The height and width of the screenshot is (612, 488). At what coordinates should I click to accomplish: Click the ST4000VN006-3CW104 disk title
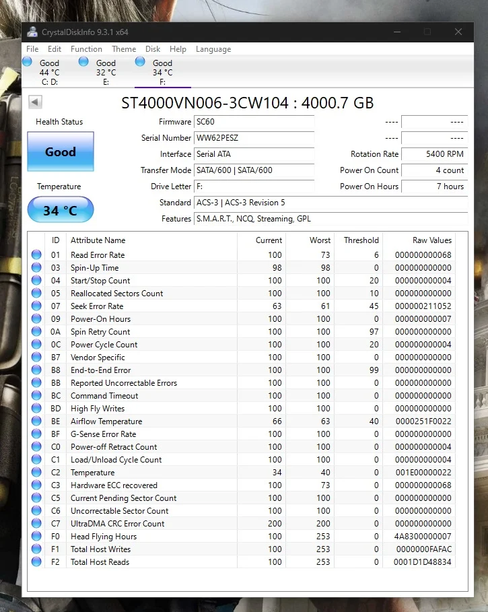click(x=247, y=102)
